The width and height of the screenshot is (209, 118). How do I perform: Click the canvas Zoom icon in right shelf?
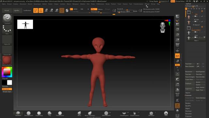click(x=177, y=29)
